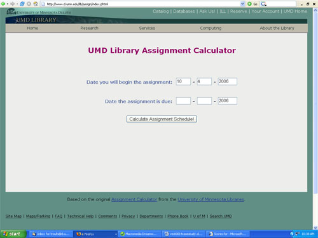Open the Reserve link
318x238 pixels.
point(238,11)
